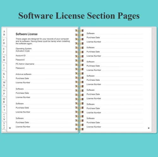
Task: Select the Q R index tab
Action: [x=4, y=100]
